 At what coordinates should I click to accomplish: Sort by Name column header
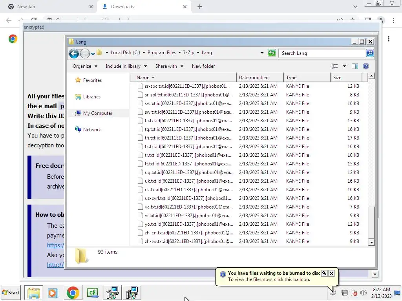click(183, 78)
